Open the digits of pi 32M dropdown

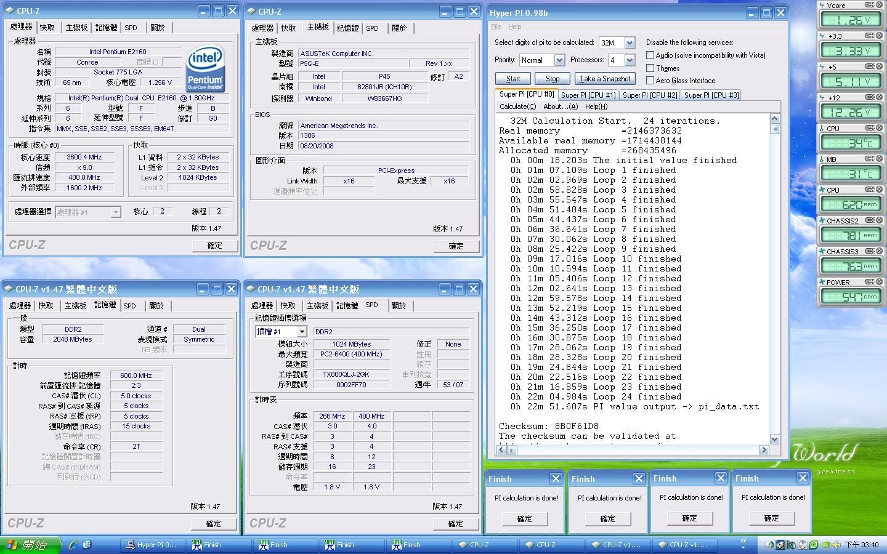coord(630,43)
